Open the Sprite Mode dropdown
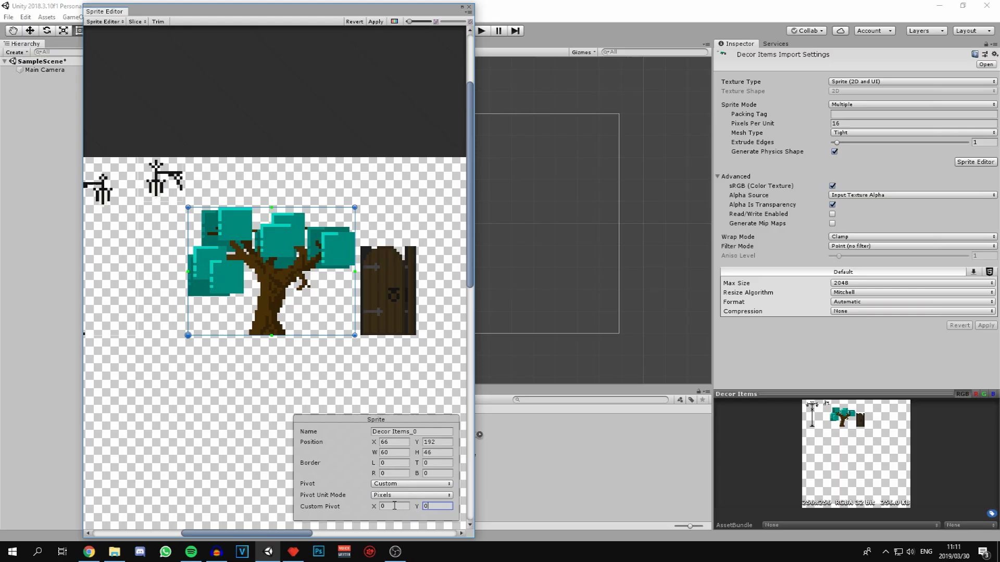The image size is (1000, 562). [913, 105]
